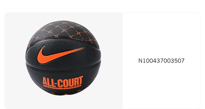Viewport: 205px width, 109px height.
Task: Select the product code N100437003507
Action: click(161, 61)
